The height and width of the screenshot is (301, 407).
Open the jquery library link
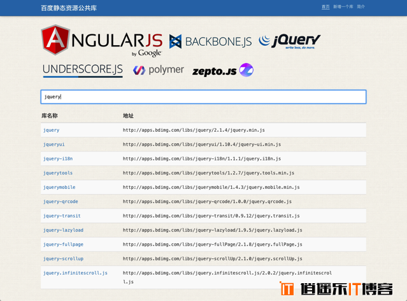coord(51,130)
